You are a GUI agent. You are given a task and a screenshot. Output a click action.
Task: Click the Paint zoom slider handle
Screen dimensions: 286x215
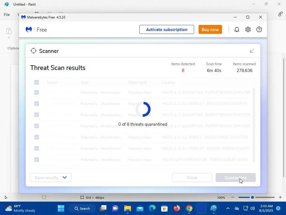coord(252,197)
